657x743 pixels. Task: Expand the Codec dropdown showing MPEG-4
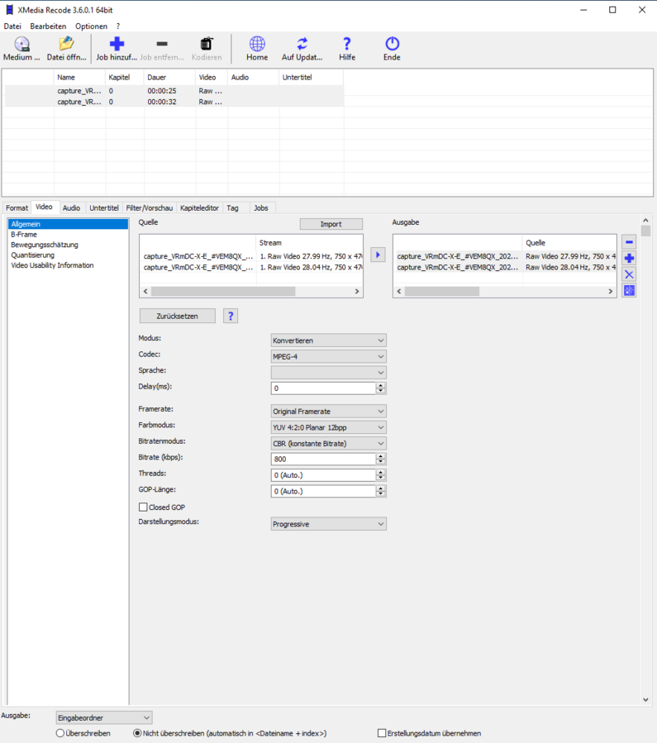point(328,356)
